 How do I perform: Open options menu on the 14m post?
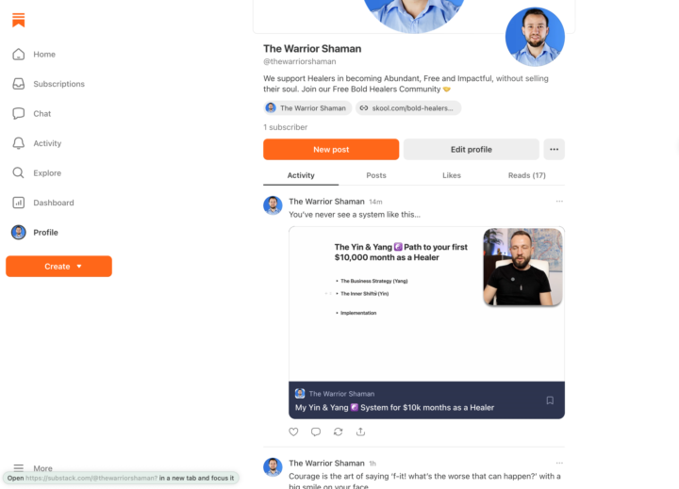pos(559,202)
